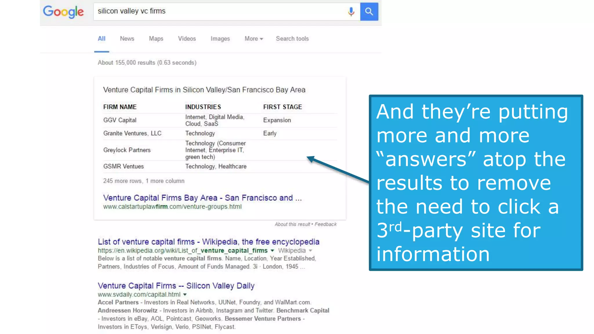Open Wikipedia list of venture capital firms result

(209, 242)
